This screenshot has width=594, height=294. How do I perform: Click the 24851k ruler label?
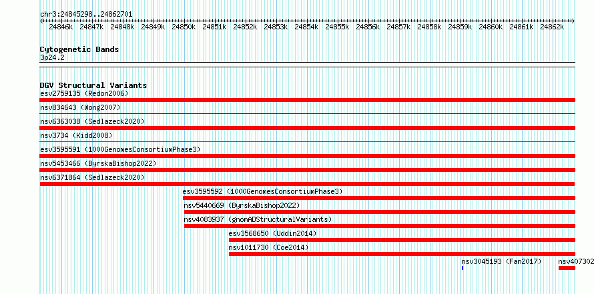tap(214, 27)
